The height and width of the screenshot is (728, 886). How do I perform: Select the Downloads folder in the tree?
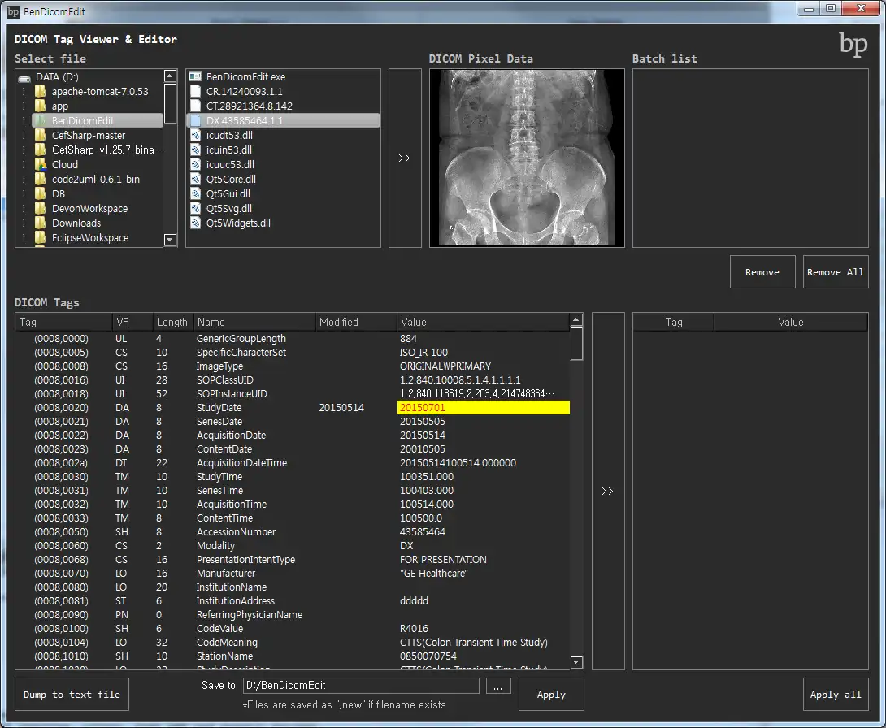[76, 223]
